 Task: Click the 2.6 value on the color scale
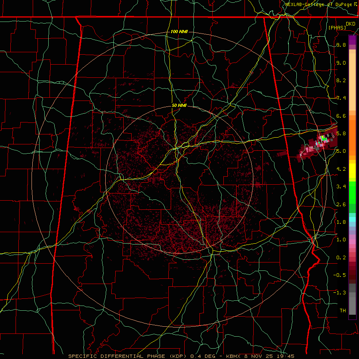341,205
